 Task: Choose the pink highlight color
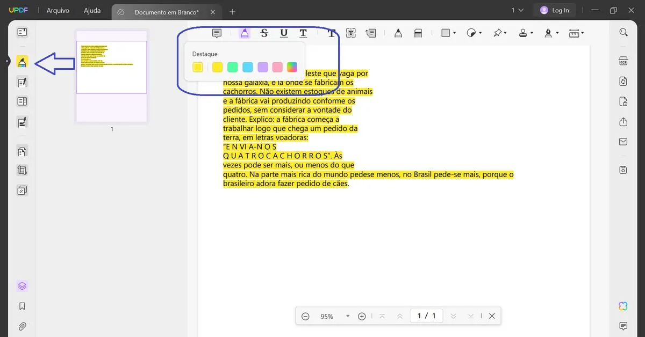(277, 67)
